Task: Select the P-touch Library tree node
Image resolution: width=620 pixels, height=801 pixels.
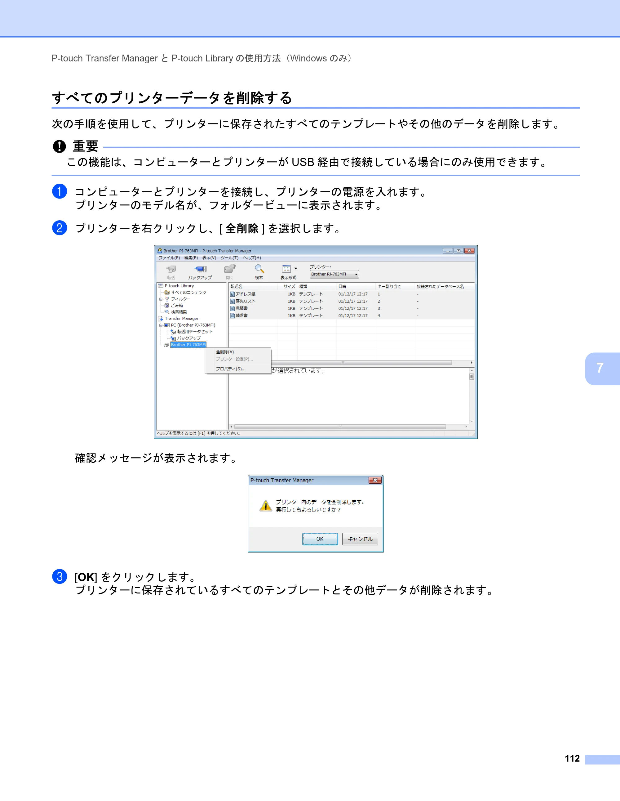Action: [x=179, y=286]
